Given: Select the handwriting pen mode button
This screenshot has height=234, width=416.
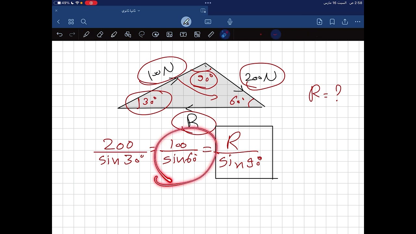Looking at the screenshot, I should 186,22.
